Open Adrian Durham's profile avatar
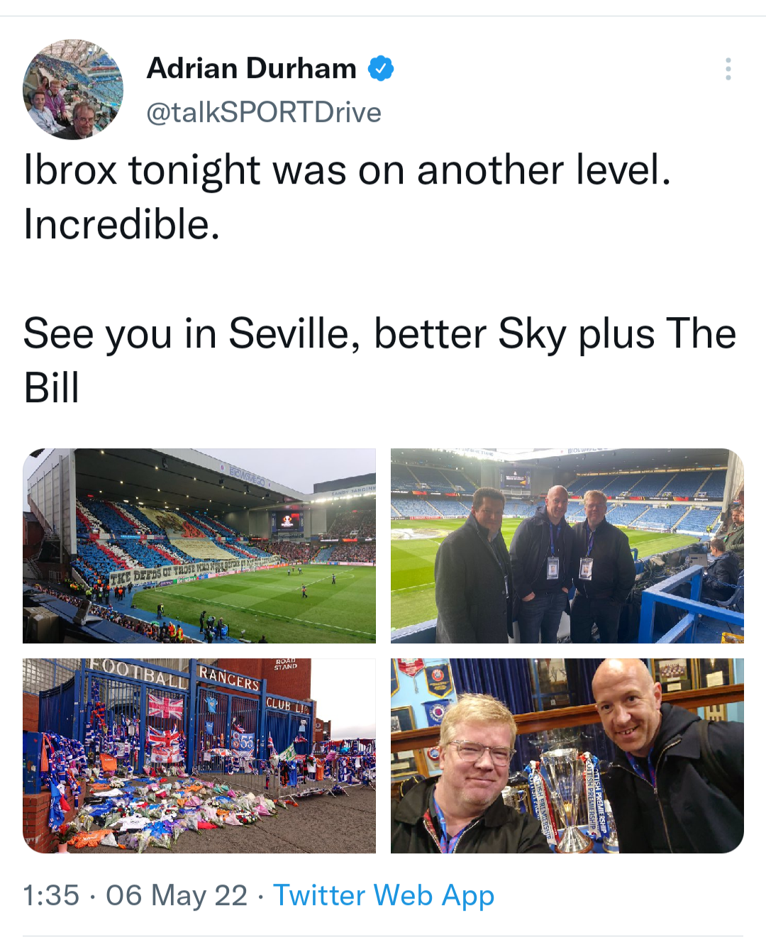This screenshot has width=766, height=942. 73,89
